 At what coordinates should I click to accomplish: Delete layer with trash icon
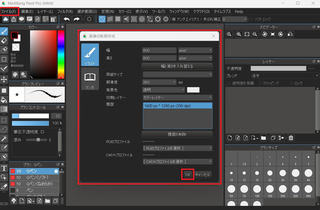pos(291,138)
